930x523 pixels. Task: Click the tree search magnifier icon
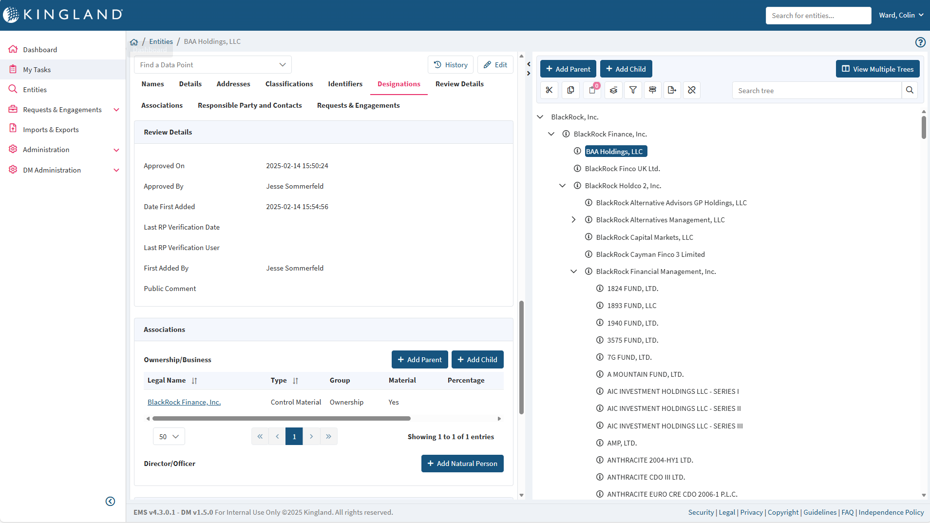910,90
